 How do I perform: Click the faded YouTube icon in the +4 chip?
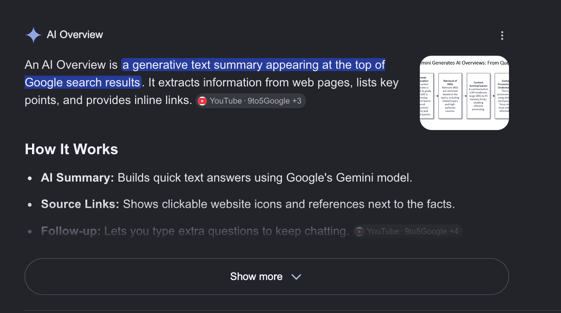point(359,231)
